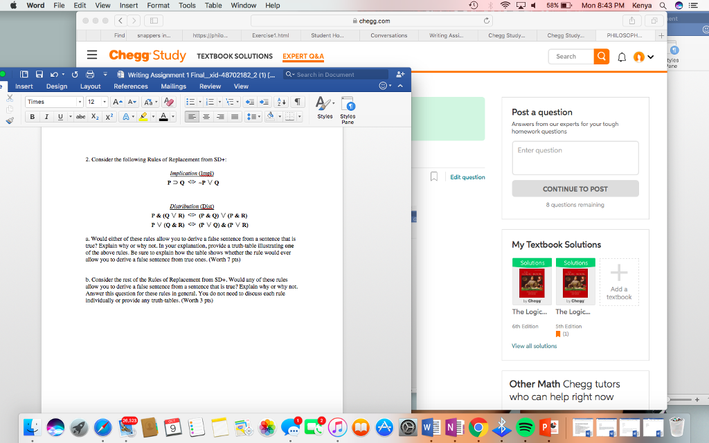Click the CONTINUE TO POST button
This screenshot has width=709, height=443.
point(575,188)
